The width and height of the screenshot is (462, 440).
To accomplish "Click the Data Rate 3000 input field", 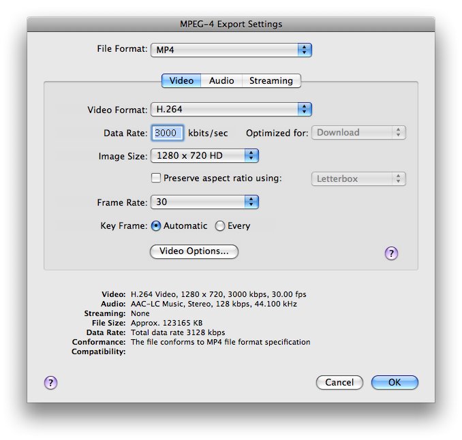I will pyautogui.click(x=167, y=133).
